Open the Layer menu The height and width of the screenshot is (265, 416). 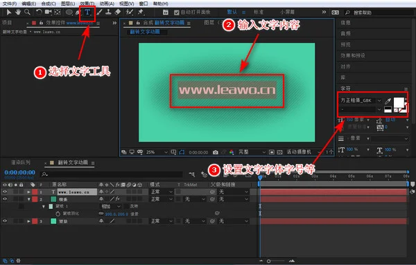68,3
